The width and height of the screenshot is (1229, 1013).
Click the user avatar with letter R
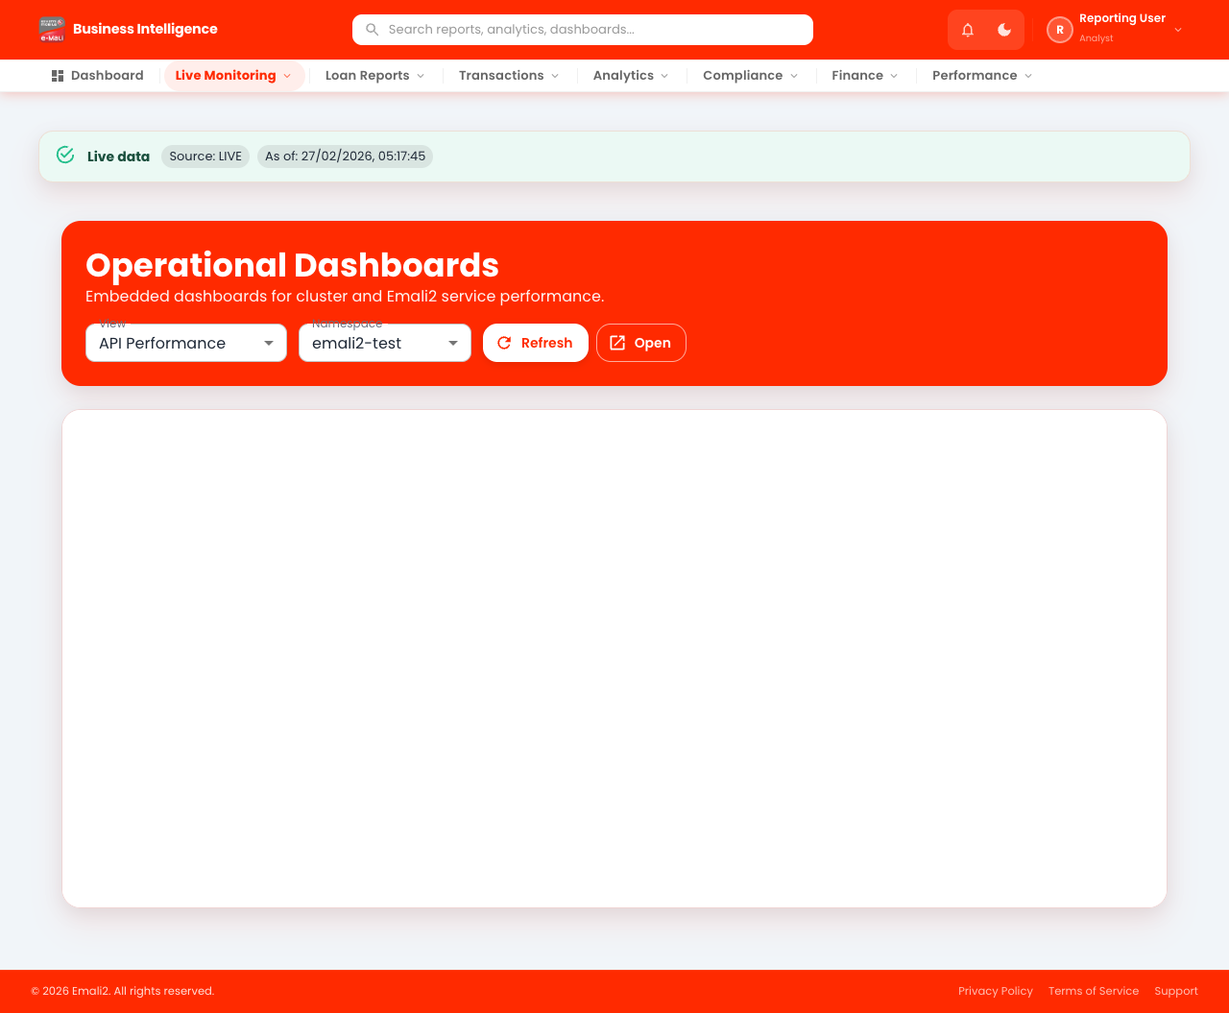pos(1060,30)
